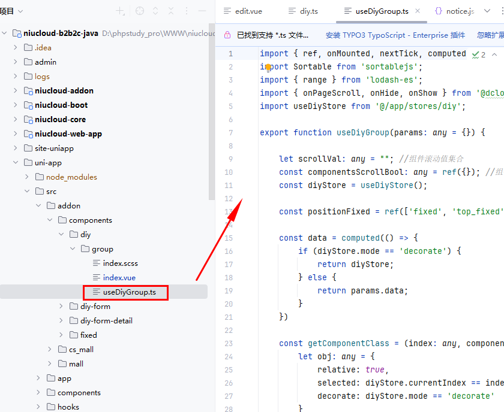Click the Collapse All icon in project panel
The height and width of the screenshot is (412, 504).
172,11
